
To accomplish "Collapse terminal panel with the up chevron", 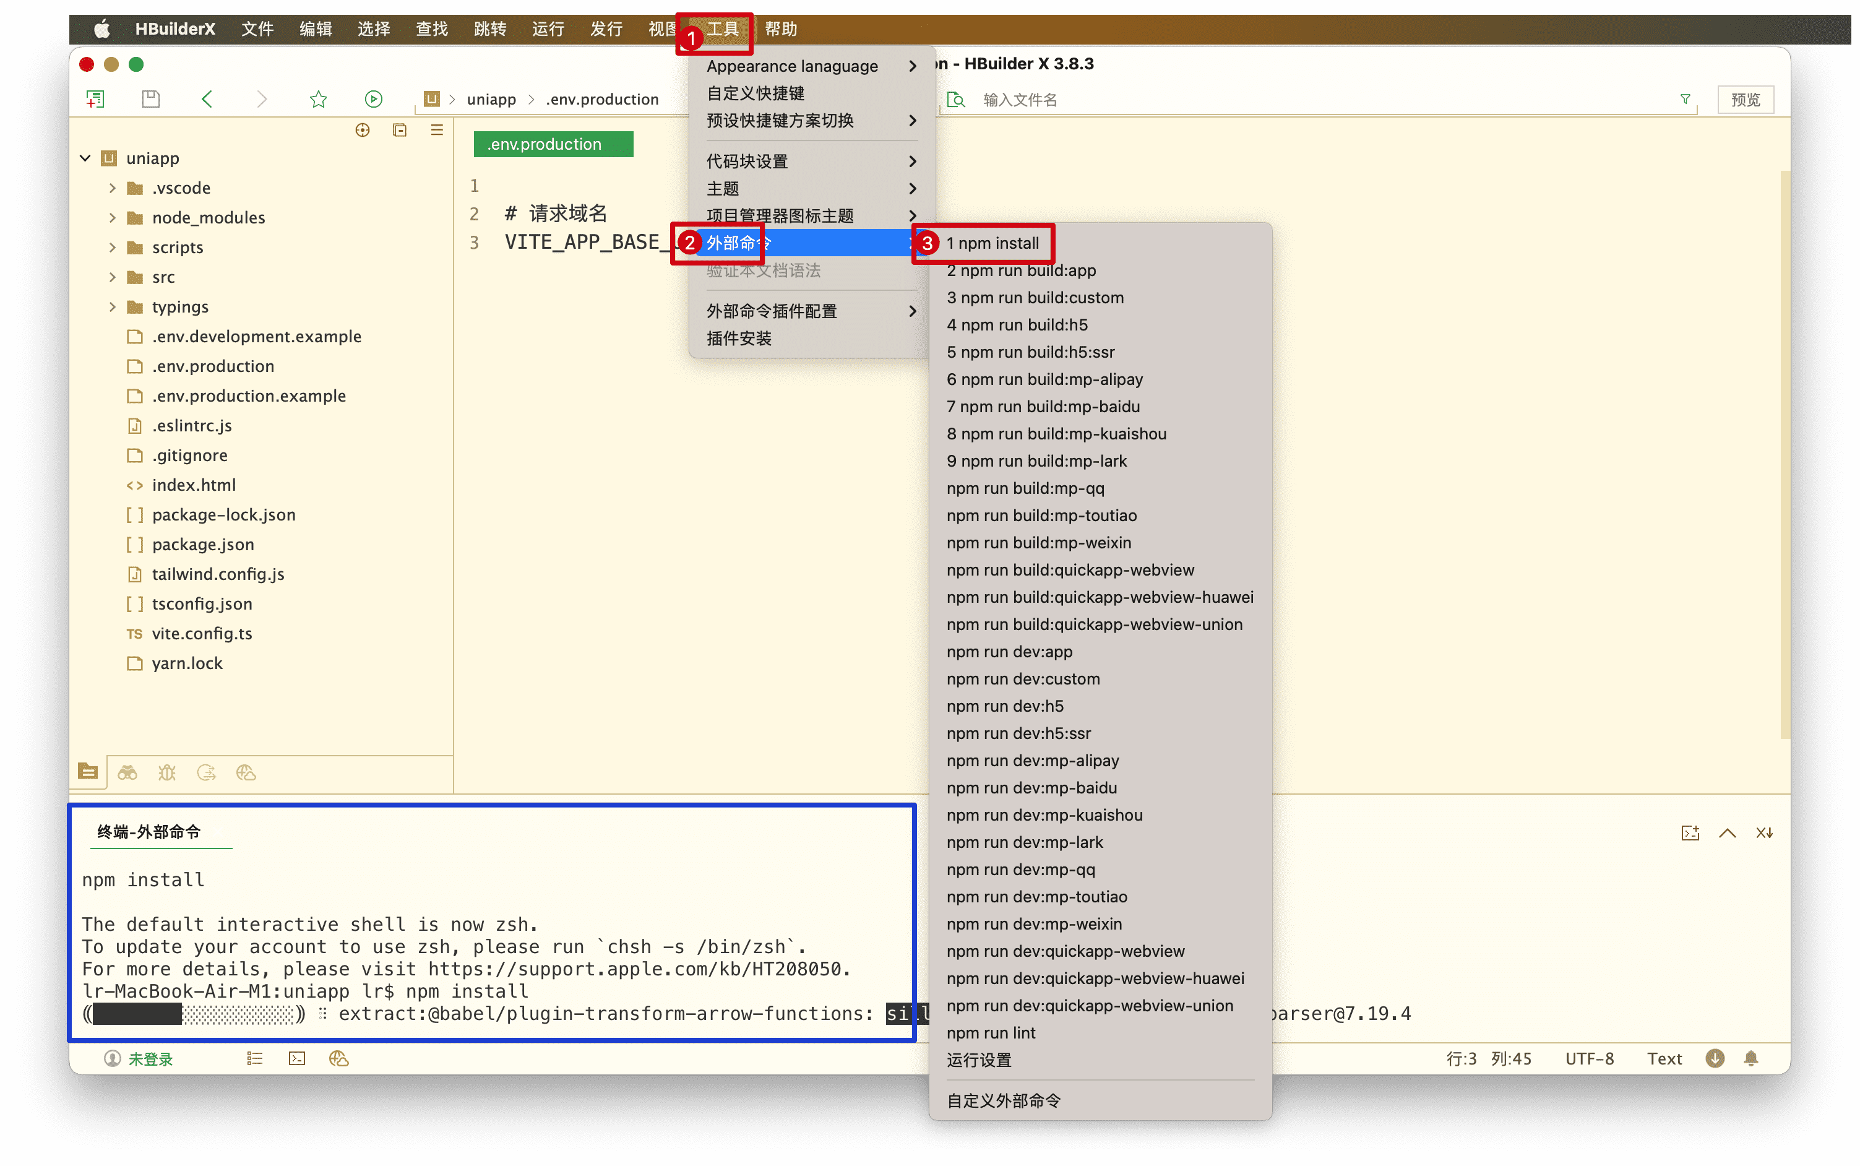I will click(x=1726, y=833).
